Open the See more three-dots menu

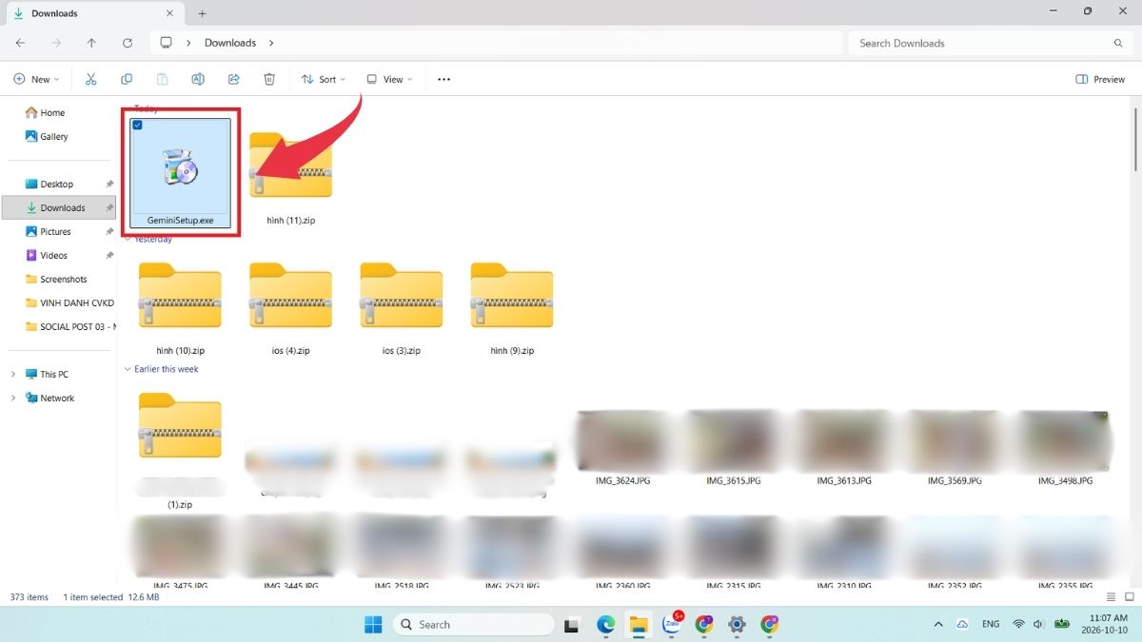pos(443,79)
